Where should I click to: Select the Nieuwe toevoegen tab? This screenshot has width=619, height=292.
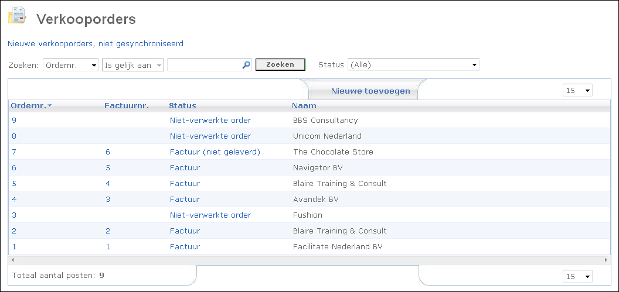(x=370, y=91)
